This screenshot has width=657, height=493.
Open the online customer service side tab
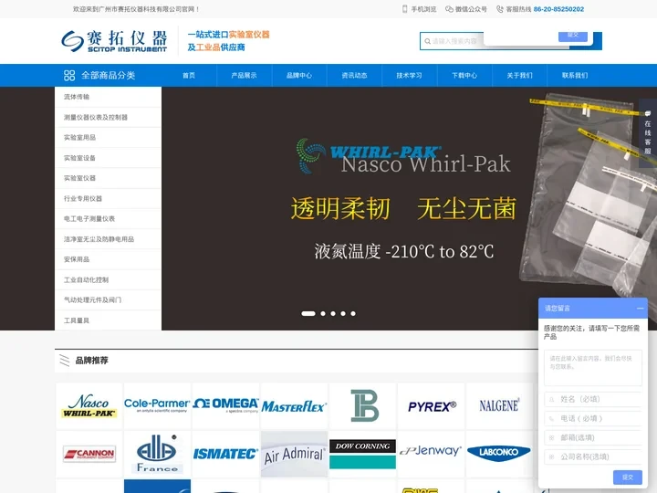pyautogui.click(x=648, y=133)
